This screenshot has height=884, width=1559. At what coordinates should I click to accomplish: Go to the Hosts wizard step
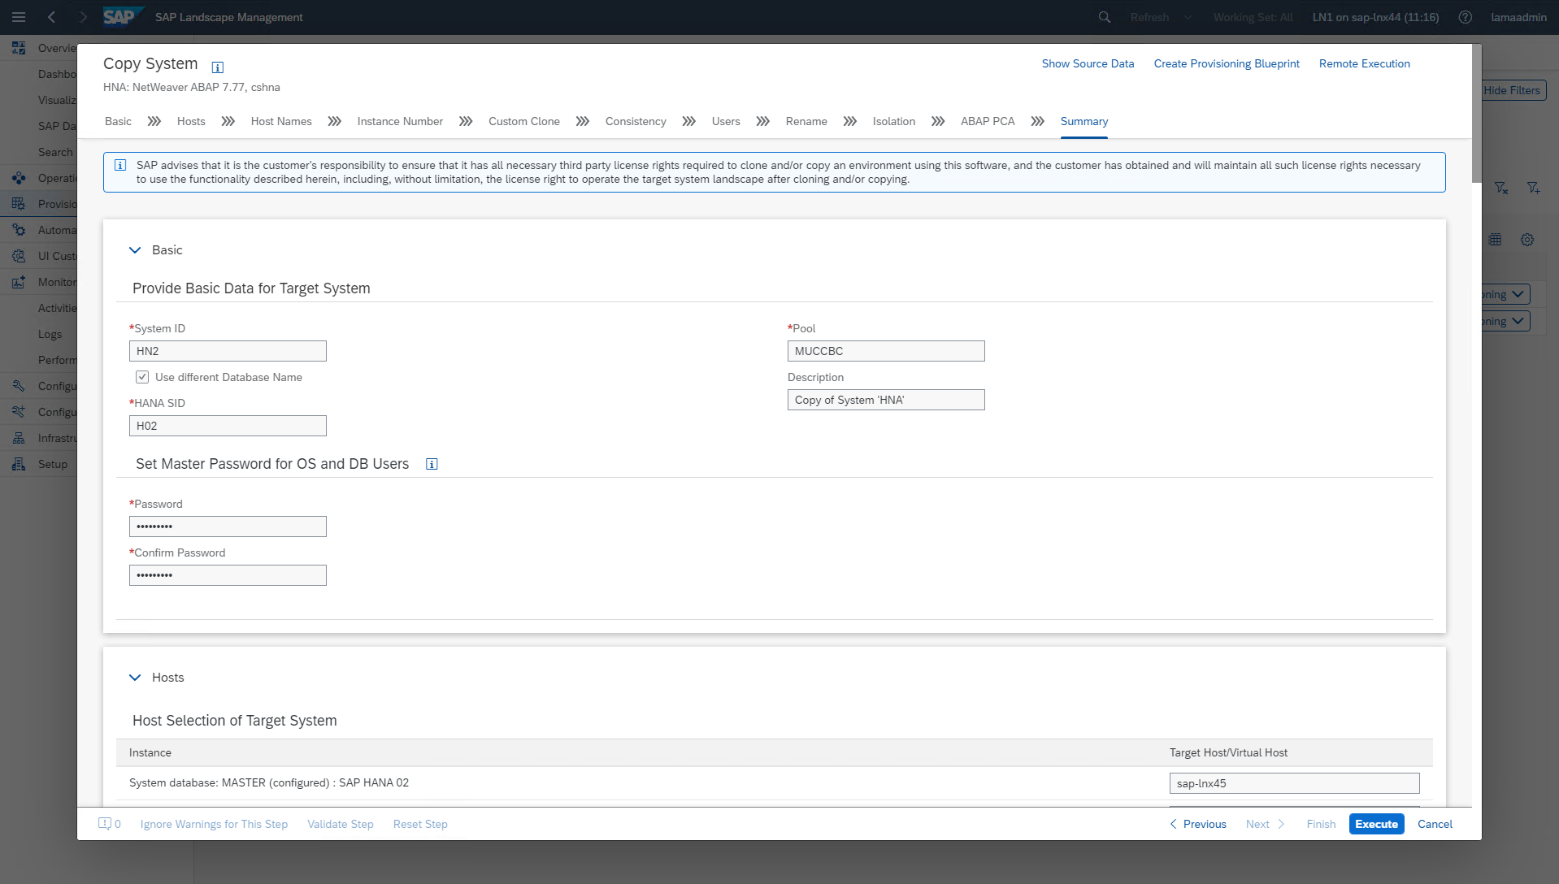(191, 121)
